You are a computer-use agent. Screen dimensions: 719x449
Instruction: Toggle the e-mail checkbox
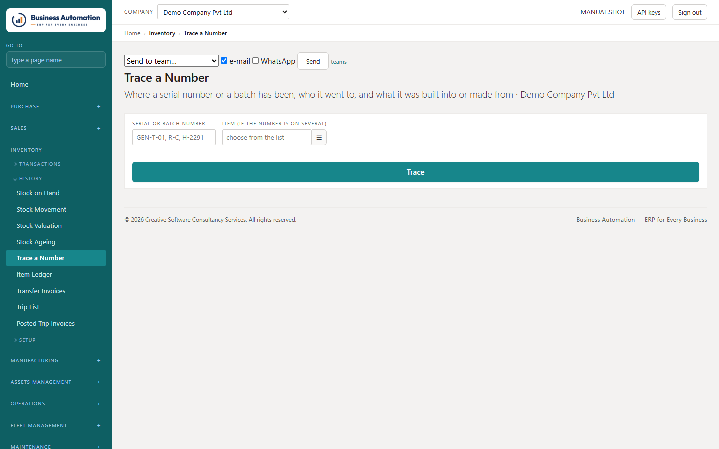(224, 60)
